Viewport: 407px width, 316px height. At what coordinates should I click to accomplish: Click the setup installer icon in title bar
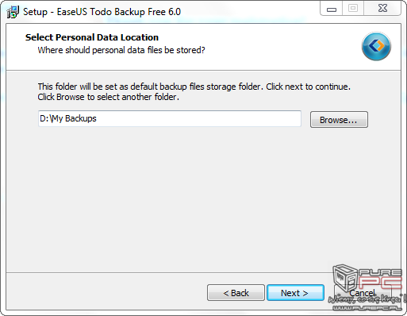[x=13, y=12]
